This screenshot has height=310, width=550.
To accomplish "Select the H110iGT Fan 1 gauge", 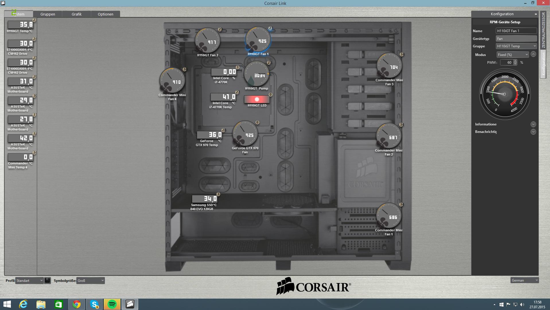I will [258, 40].
